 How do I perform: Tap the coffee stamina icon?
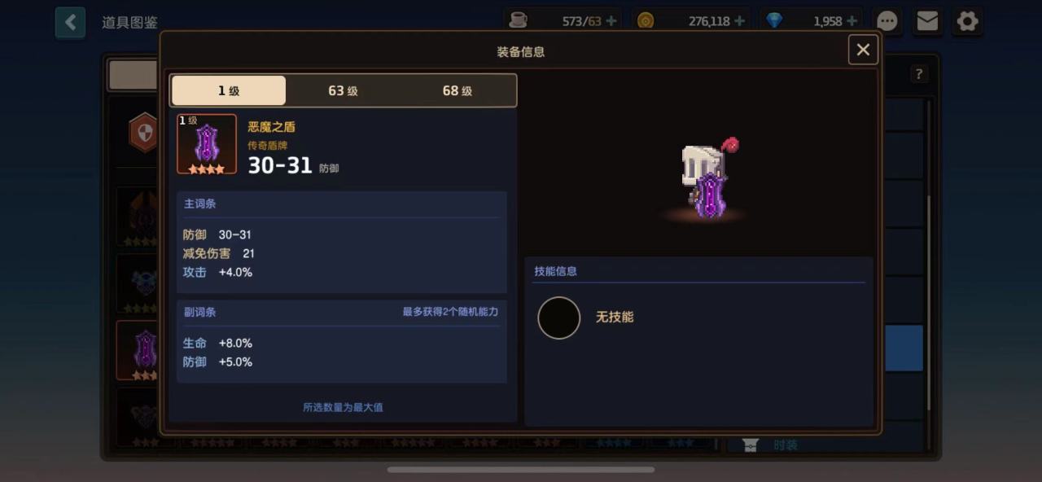tap(518, 20)
